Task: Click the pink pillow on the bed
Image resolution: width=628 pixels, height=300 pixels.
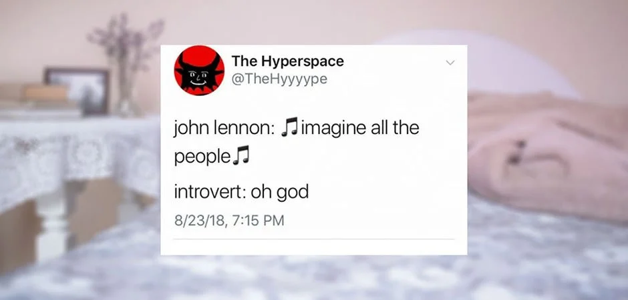Action: click(548, 153)
